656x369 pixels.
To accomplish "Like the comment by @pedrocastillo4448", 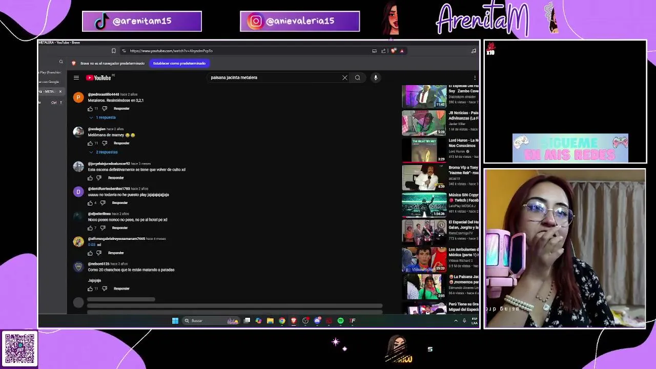I will [90, 109].
